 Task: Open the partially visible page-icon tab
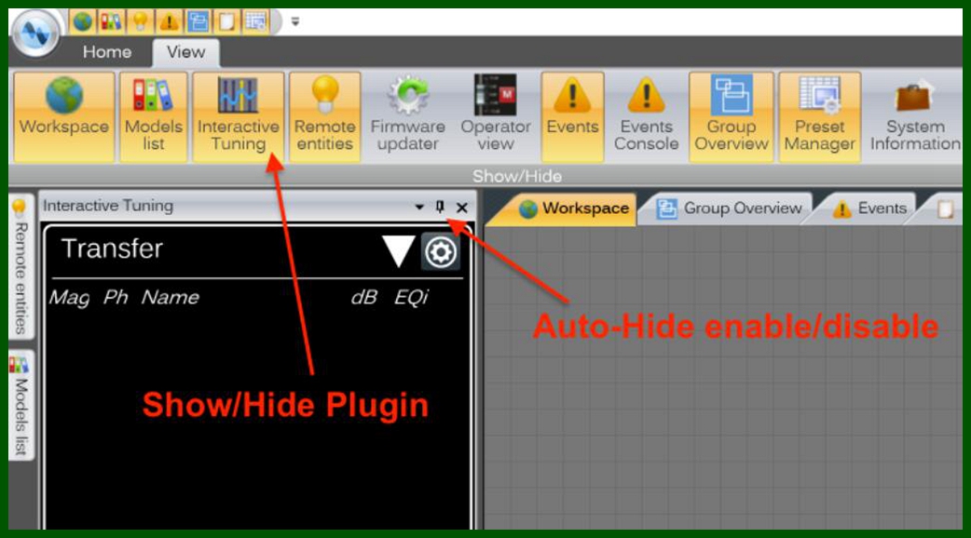click(944, 209)
